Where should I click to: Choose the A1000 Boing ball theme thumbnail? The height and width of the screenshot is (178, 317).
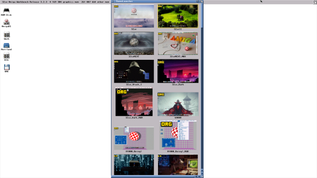pos(134,138)
